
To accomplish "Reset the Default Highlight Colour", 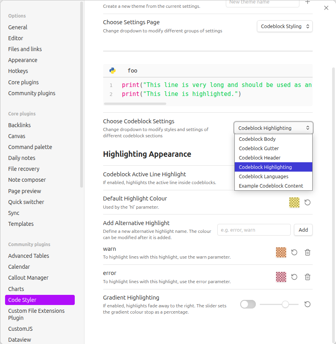I will 307,202.
